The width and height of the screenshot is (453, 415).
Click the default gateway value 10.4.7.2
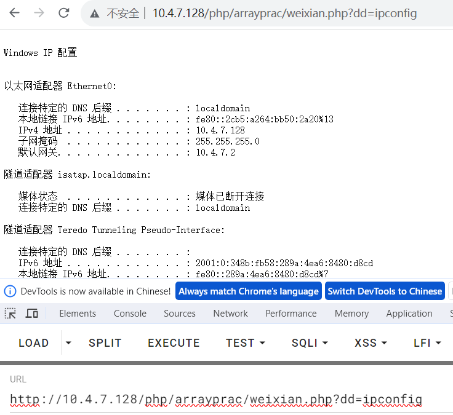tap(215, 152)
